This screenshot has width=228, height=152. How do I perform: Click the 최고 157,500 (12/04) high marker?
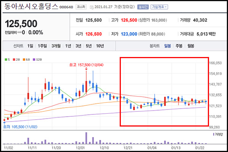[x=86, y=65]
